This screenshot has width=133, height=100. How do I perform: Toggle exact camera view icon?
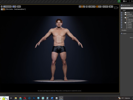[x=4, y=9]
